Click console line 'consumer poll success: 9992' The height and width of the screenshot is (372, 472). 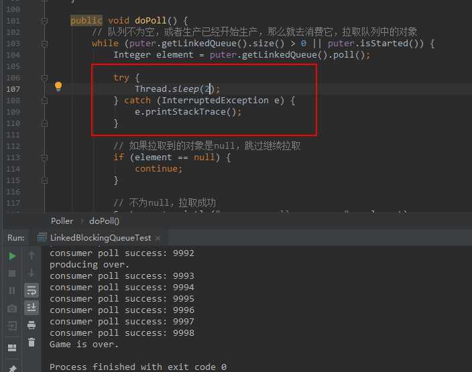coord(122,253)
